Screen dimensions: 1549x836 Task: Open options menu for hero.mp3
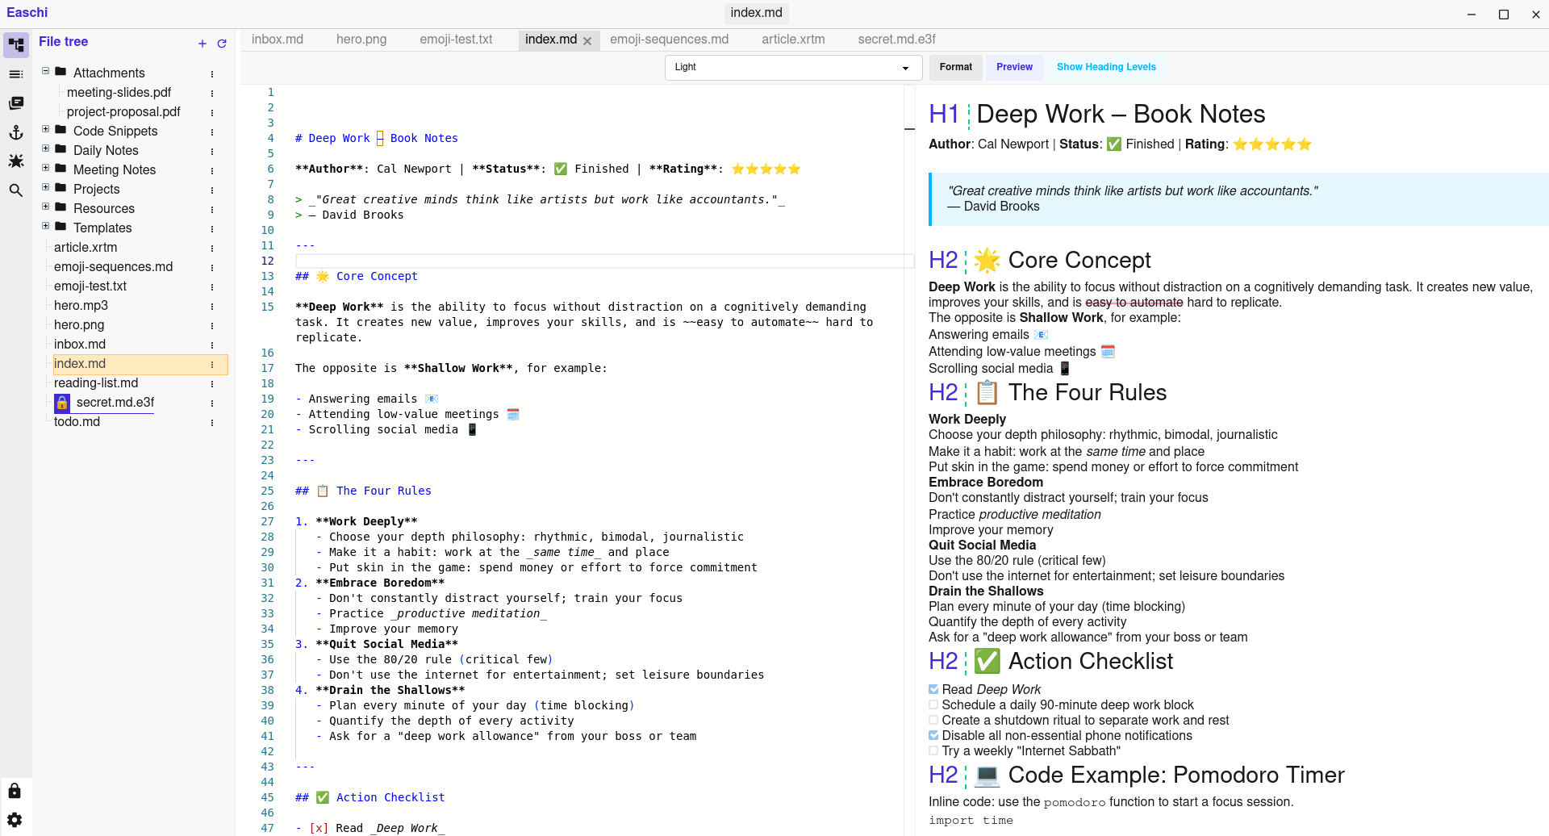tap(212, 306)
